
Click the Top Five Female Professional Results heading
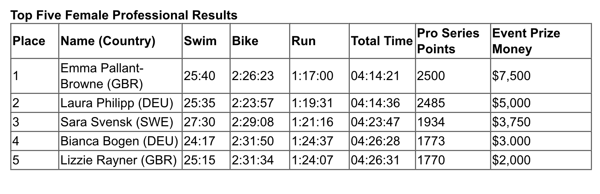(x=124, y=15)
